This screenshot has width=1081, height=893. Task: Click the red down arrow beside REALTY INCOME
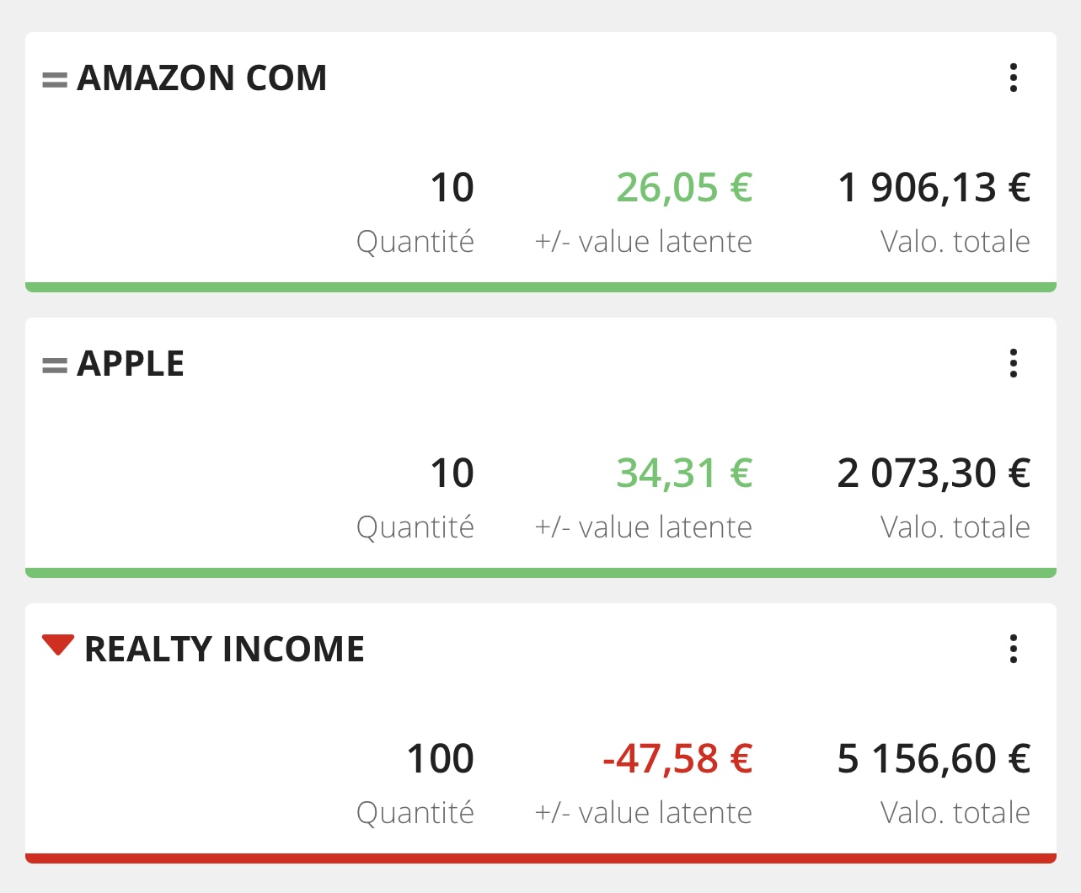[58, 645]
